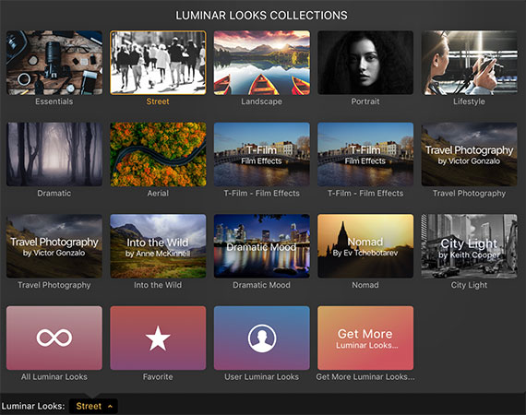Choose the Street collection thumbnail
Screen dimensions: 526x415
click(x=158, y=63)
